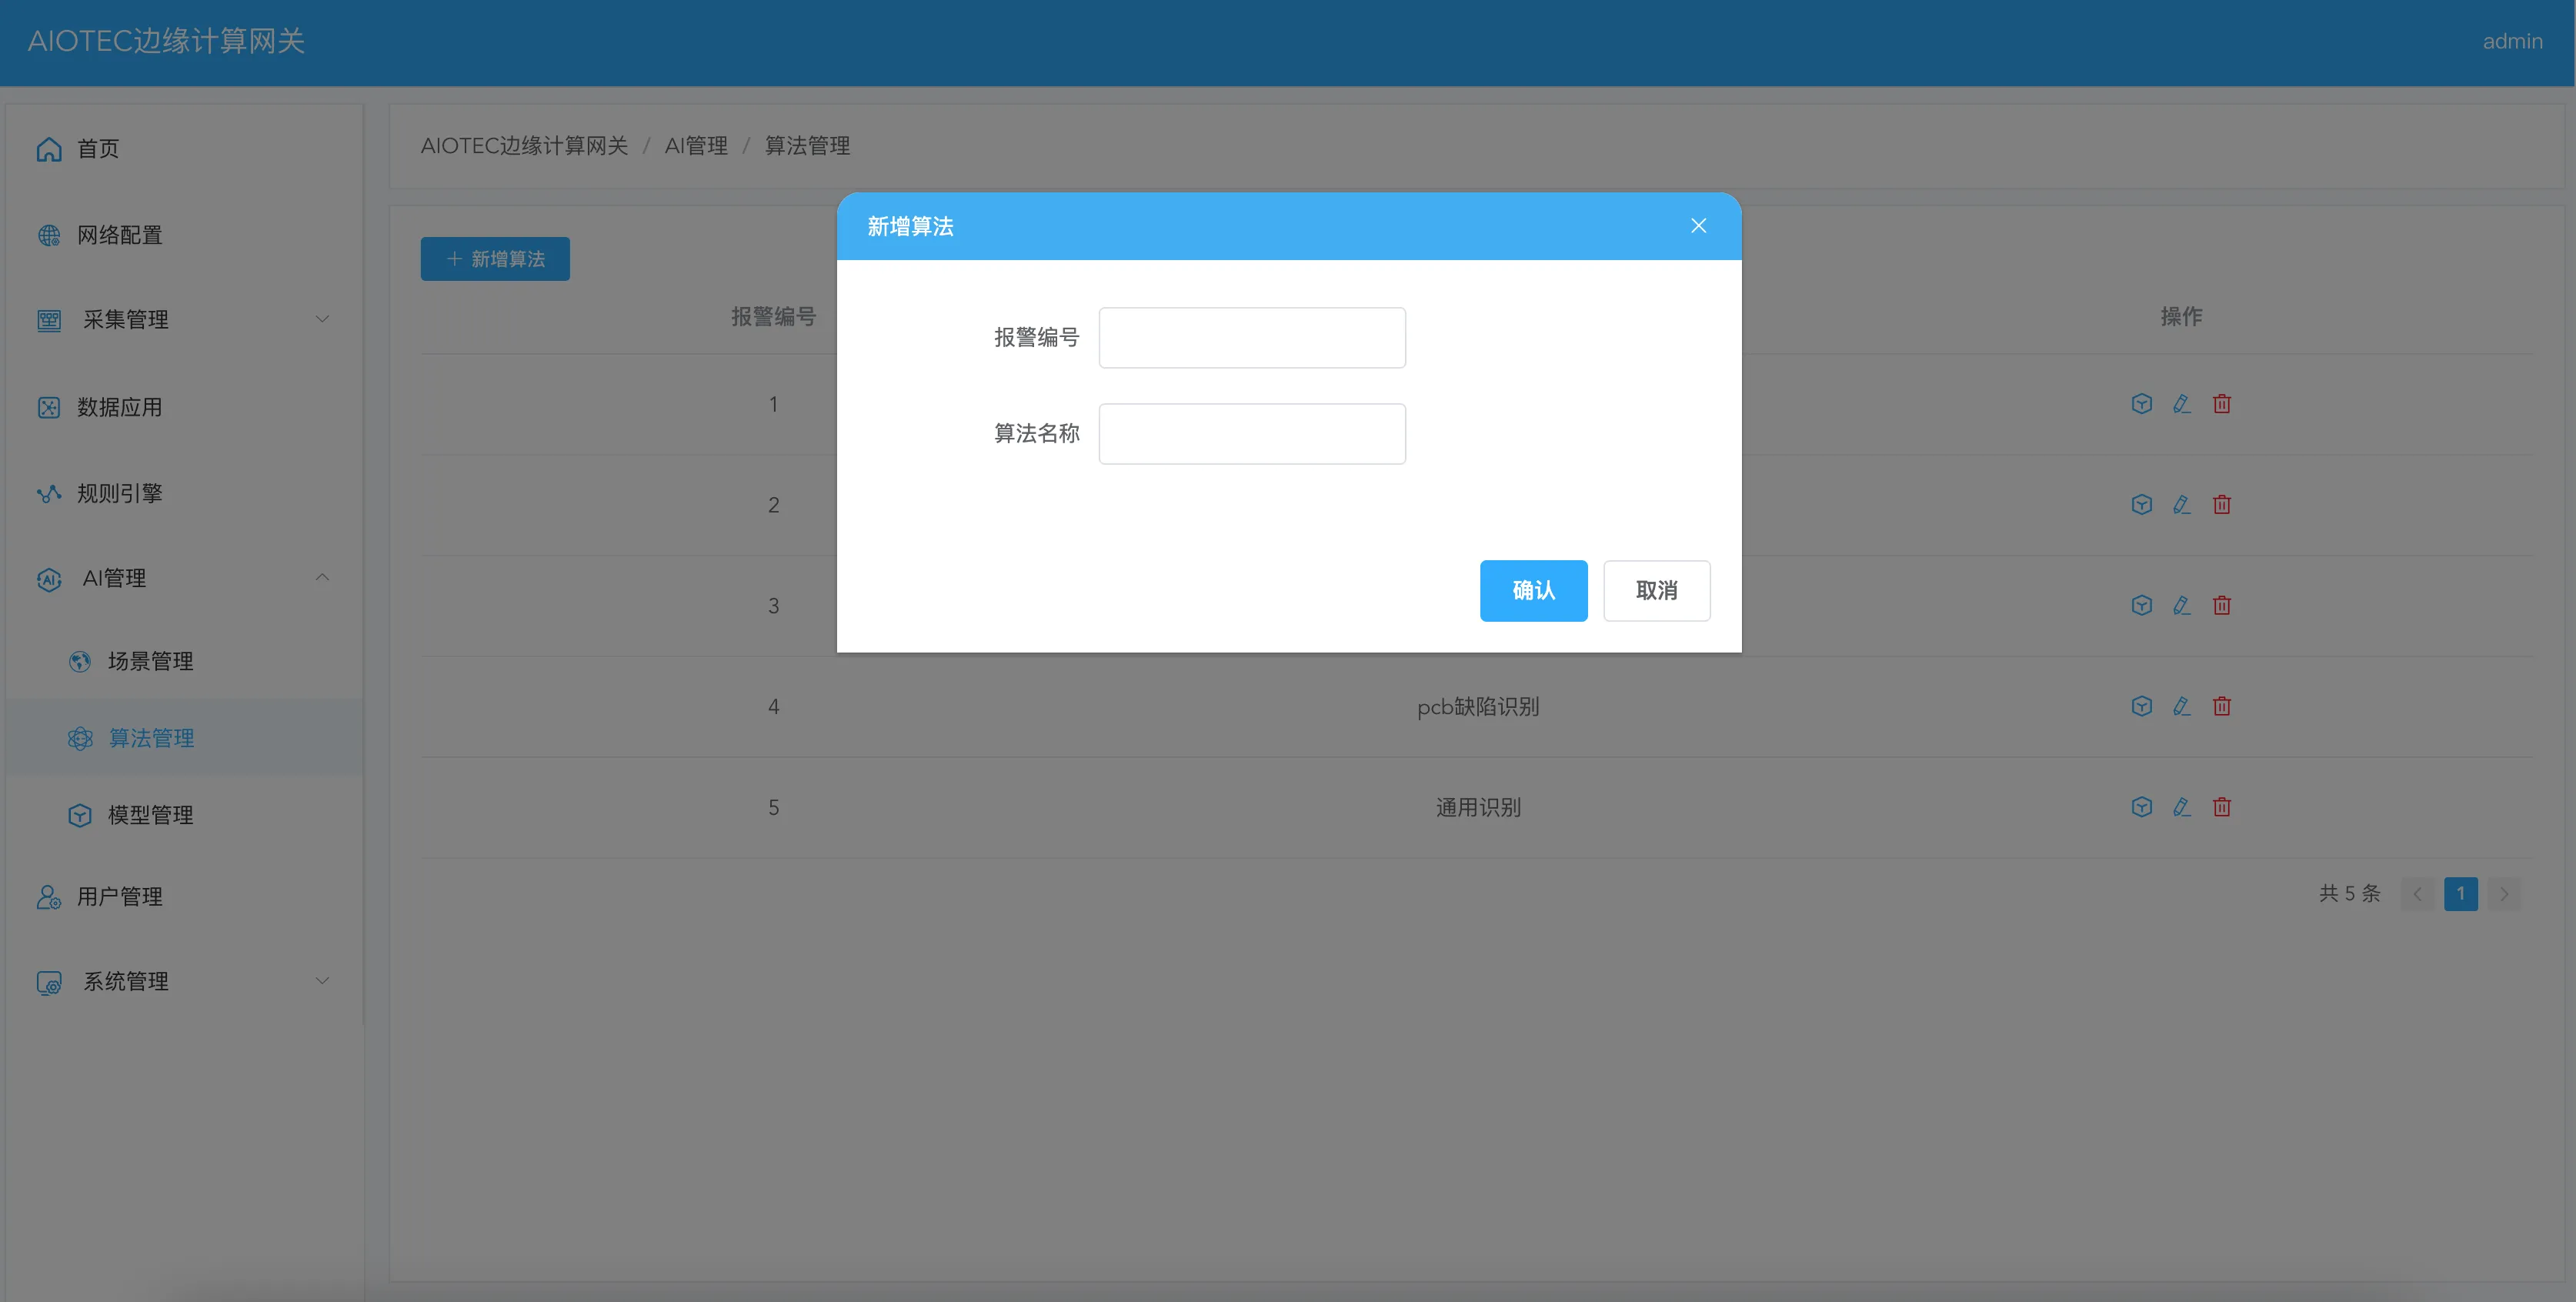Click the cube model icon in row 4
The width and height of the screenshot is (2576, 1302).
(2141, 706)
